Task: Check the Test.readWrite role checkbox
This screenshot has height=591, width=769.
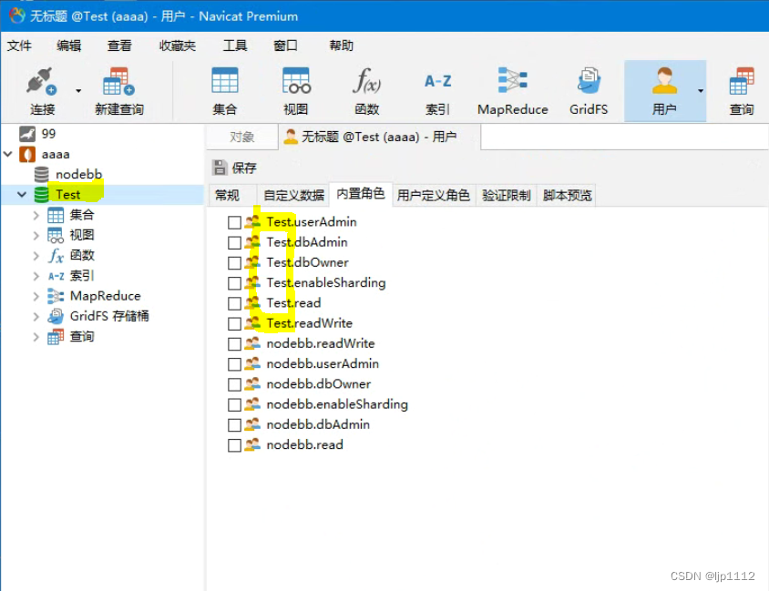Action: 234,324
